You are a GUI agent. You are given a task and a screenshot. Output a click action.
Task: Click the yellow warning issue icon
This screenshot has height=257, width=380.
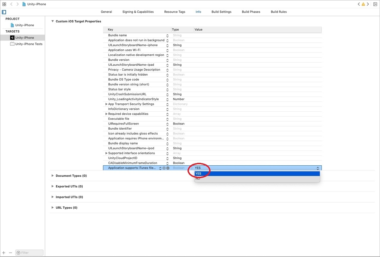pyautogui.click(x=363, y=4)
